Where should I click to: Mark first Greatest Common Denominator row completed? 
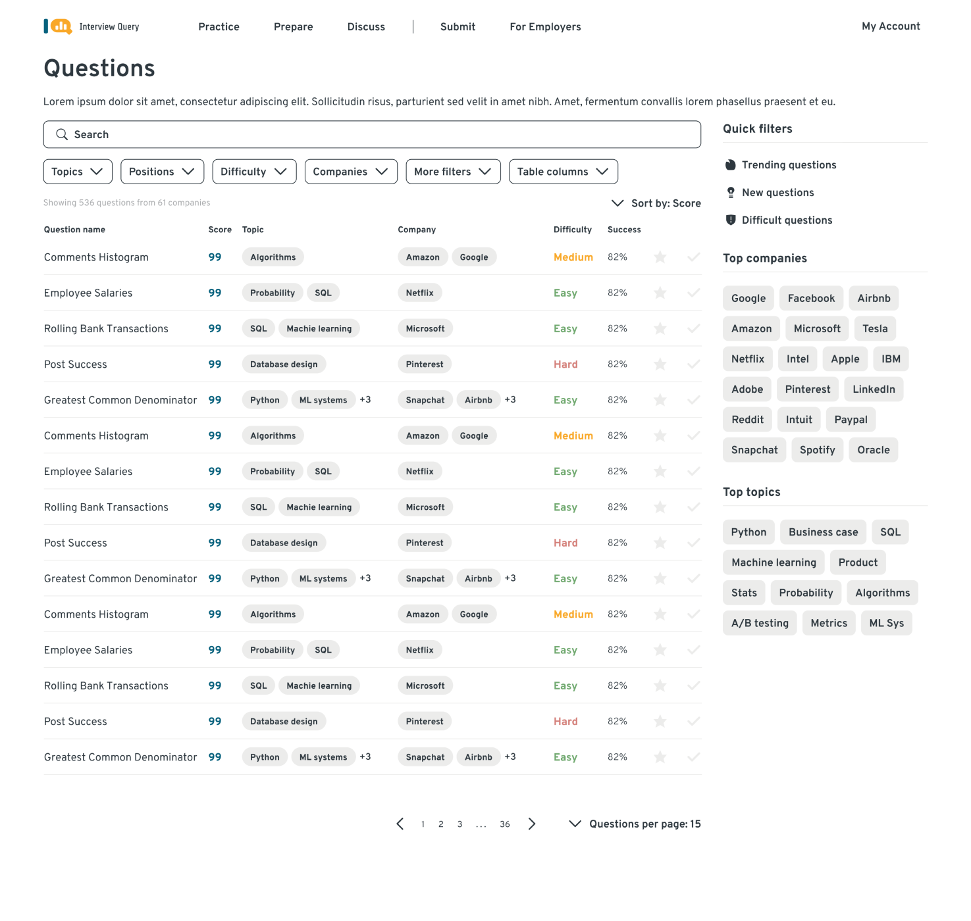click(x=694, y=400)
